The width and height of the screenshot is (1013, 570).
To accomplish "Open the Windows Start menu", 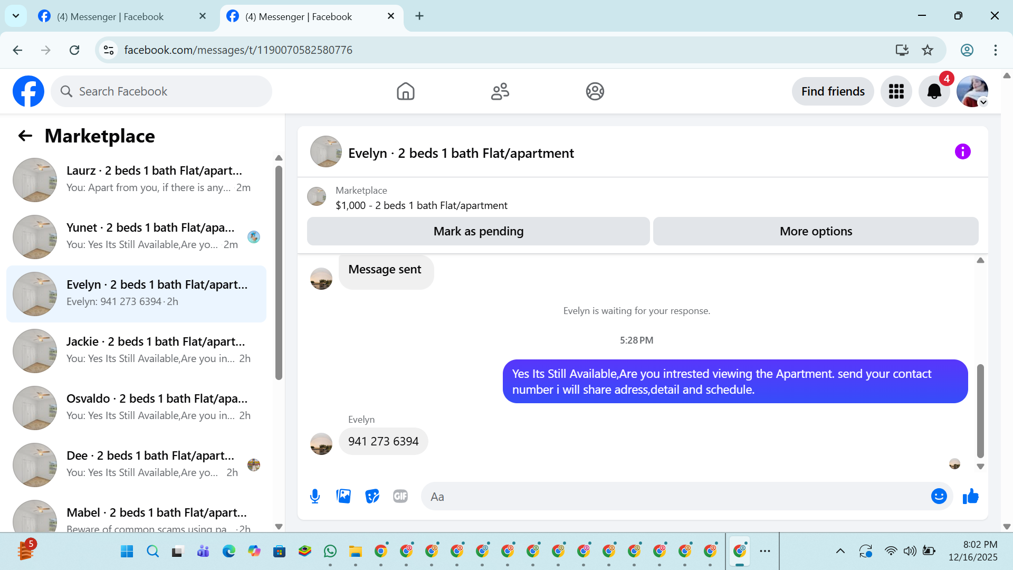I will (127, 552).
